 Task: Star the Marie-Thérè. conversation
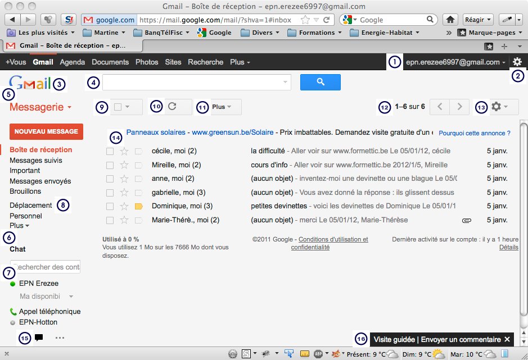coord(124,220)
